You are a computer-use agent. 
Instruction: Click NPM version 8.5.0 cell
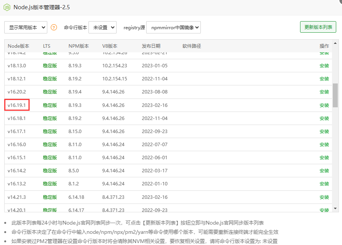[74, 171]
